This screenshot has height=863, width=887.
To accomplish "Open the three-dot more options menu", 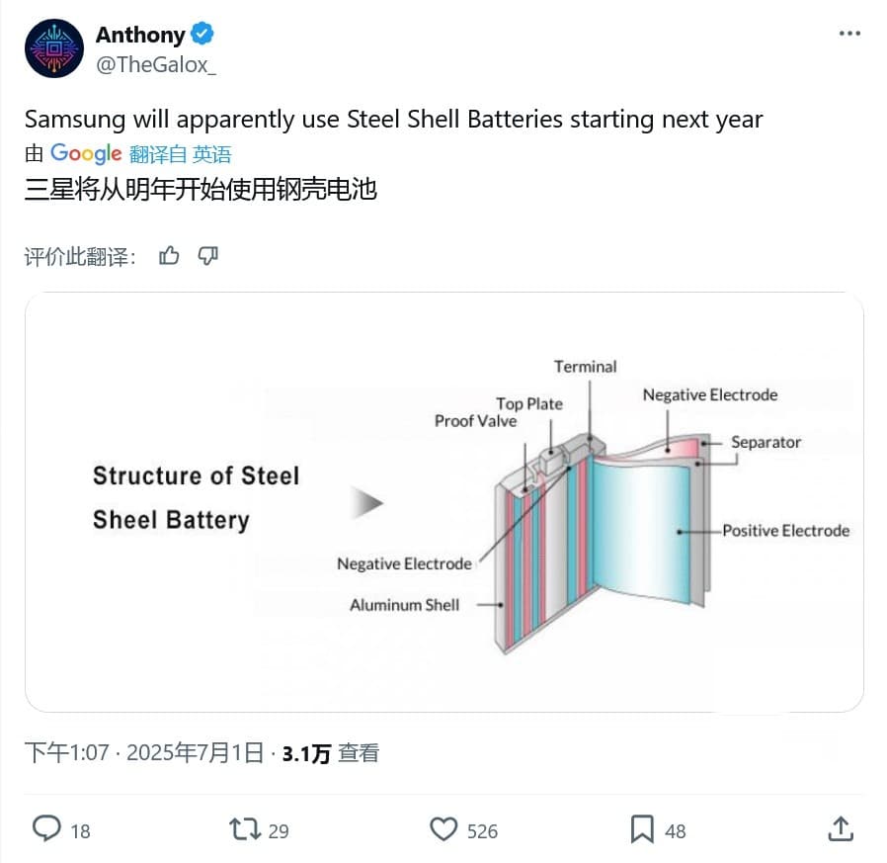I will point(849,34).
